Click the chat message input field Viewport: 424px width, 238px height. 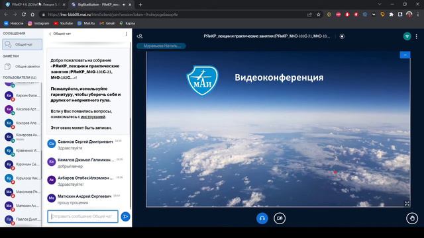pos(83,216)
